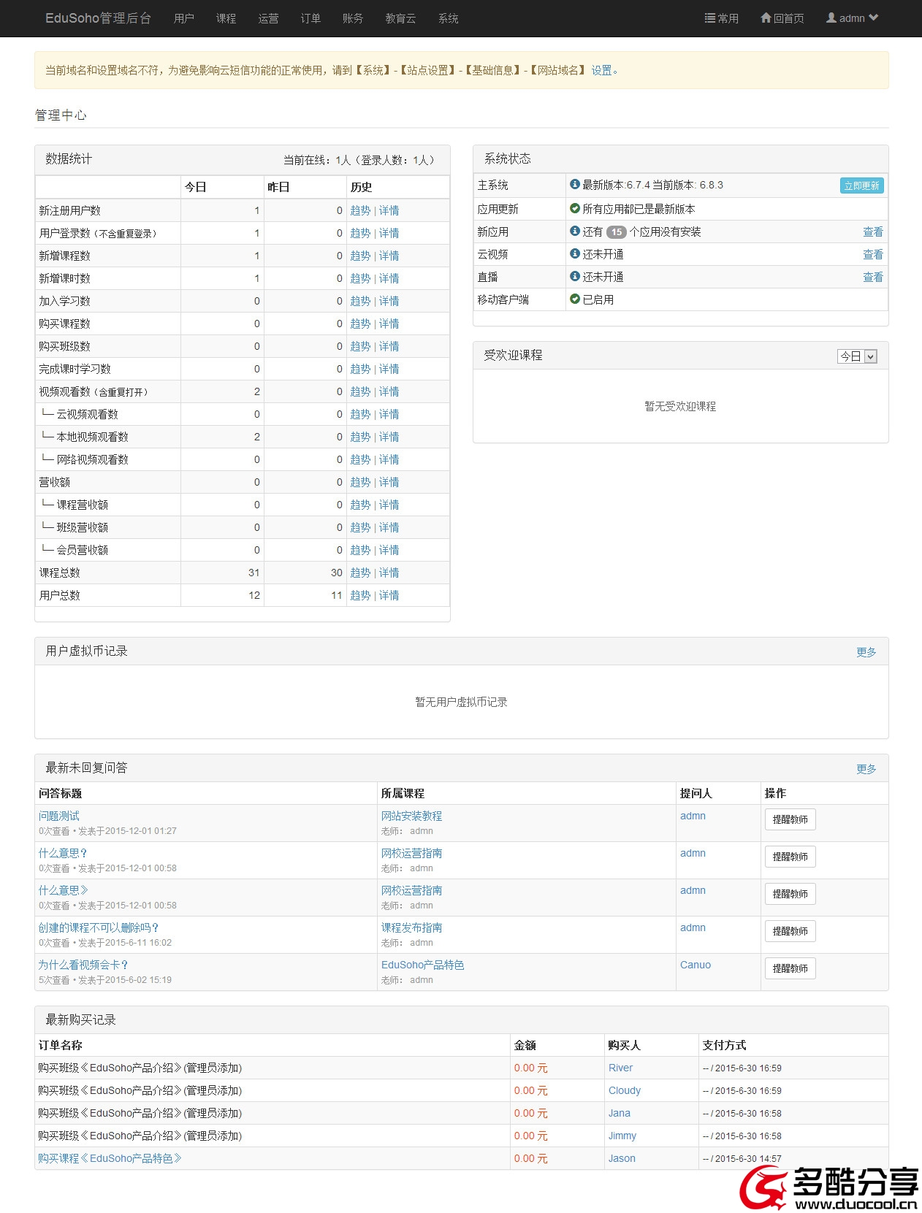Click the info icon in the 新应用 row
The height and width of the screenshot is (1213, 922).
tap(575, 231)
